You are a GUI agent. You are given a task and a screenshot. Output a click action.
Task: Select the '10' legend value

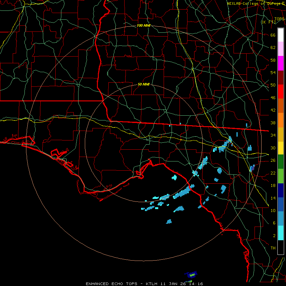(x=273, y=210)
